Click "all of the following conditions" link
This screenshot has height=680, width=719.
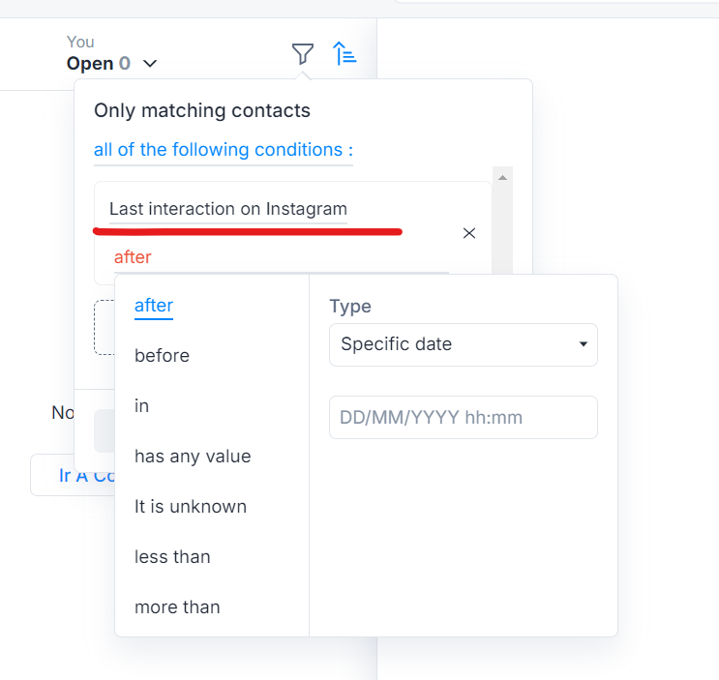point(223,150)
